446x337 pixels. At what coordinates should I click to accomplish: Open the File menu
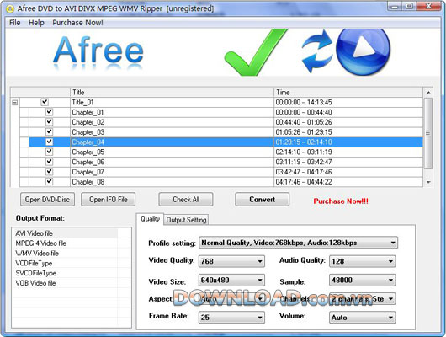click(x=15, y=23)
